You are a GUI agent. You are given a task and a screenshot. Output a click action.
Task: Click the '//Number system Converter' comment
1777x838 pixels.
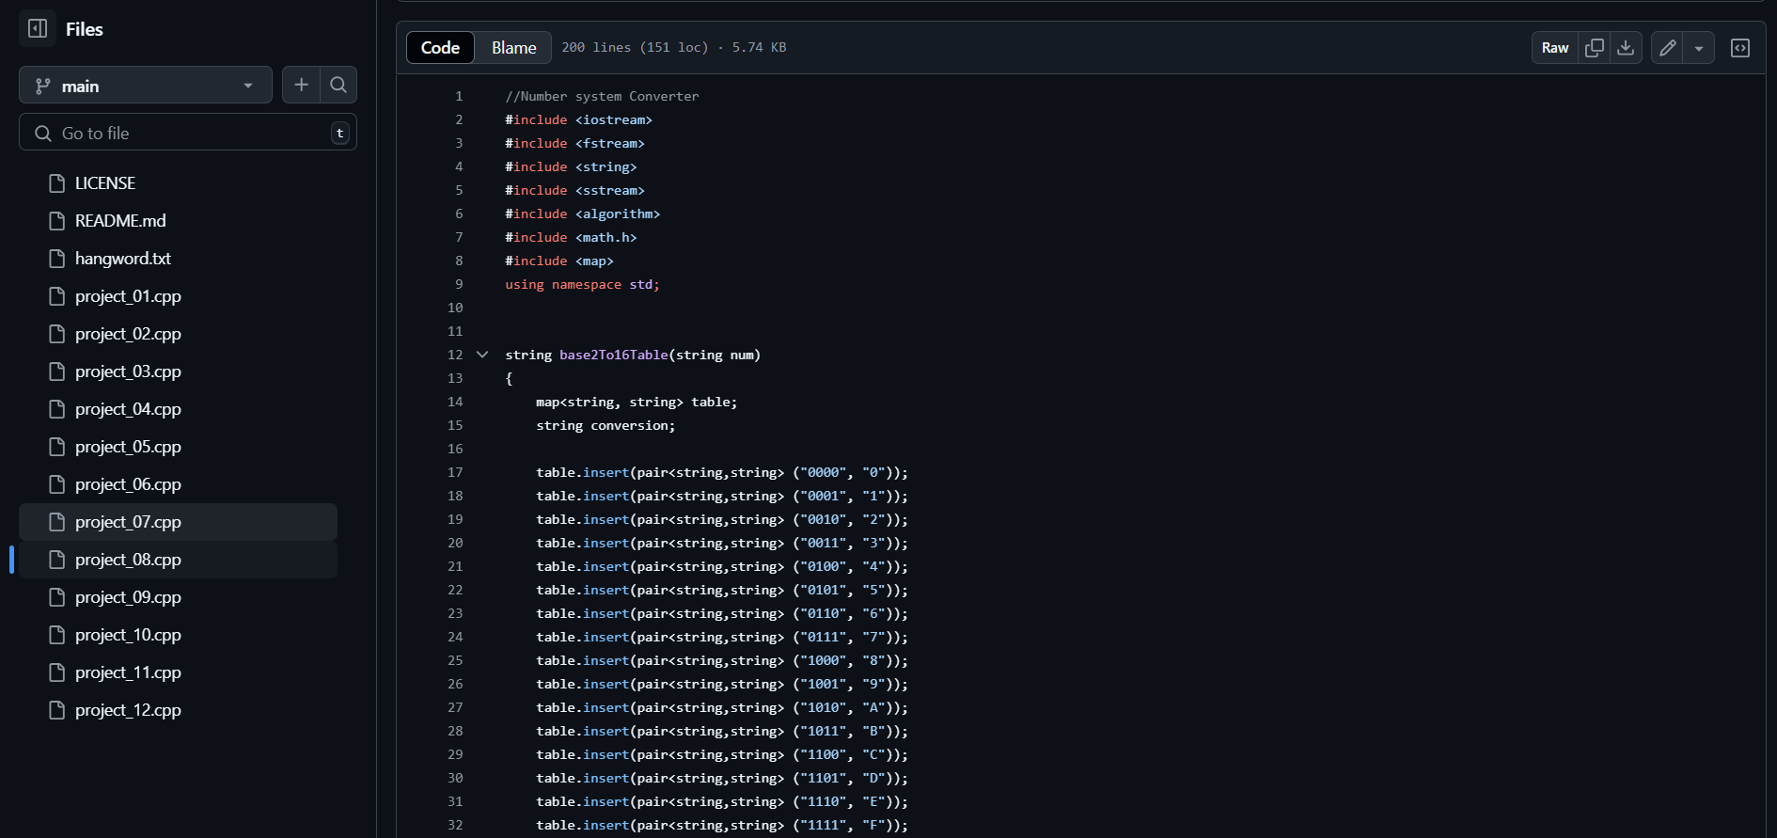point(602,96)
